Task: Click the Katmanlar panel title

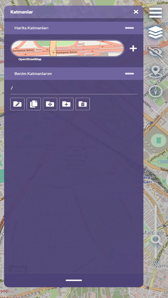Action: pos(21,12)
